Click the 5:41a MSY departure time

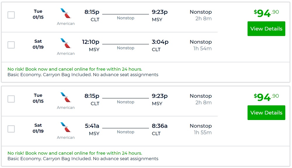92,126
